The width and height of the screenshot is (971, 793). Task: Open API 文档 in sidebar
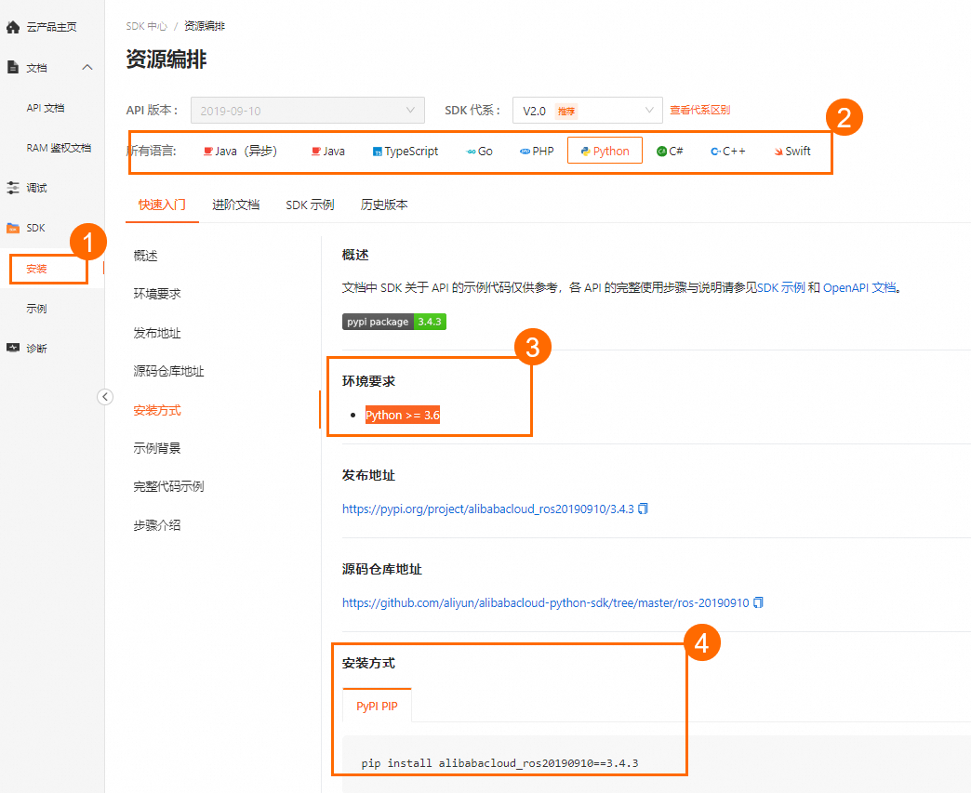pyautogui.click(x=46, y=108)
